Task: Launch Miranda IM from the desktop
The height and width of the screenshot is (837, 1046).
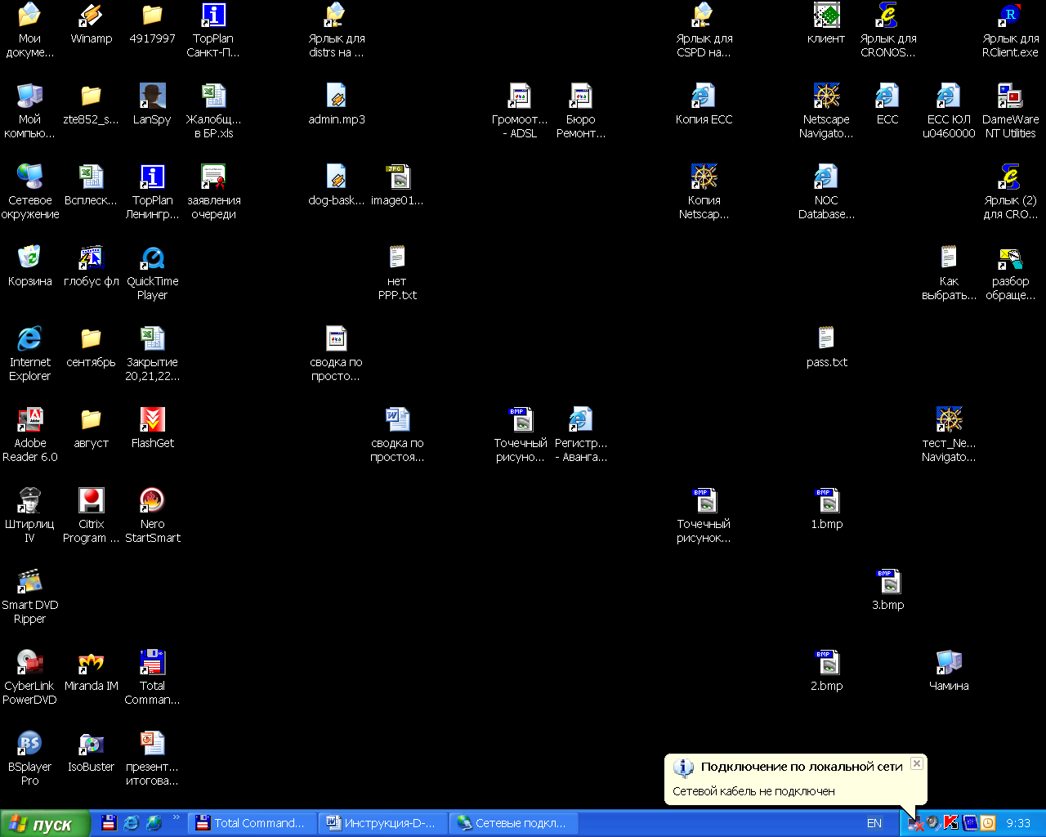Action: point(91,670)
